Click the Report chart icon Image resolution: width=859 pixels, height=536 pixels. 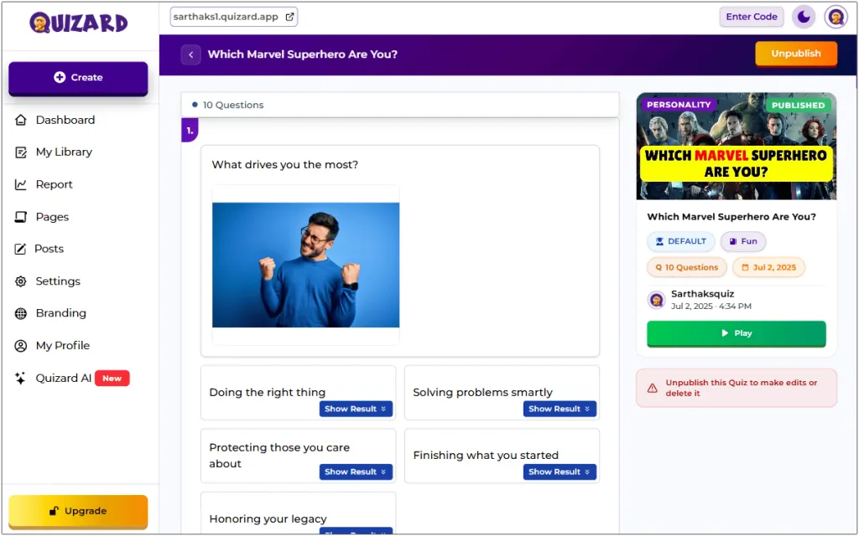pyautogui.click(x=21, y=184)
